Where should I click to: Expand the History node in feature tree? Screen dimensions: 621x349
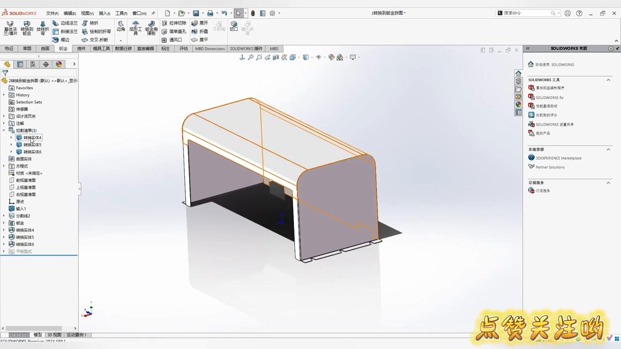4,95
